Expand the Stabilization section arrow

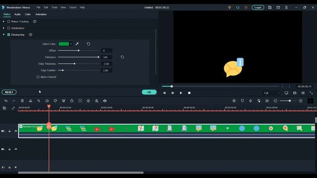click(x=3, y=28)
